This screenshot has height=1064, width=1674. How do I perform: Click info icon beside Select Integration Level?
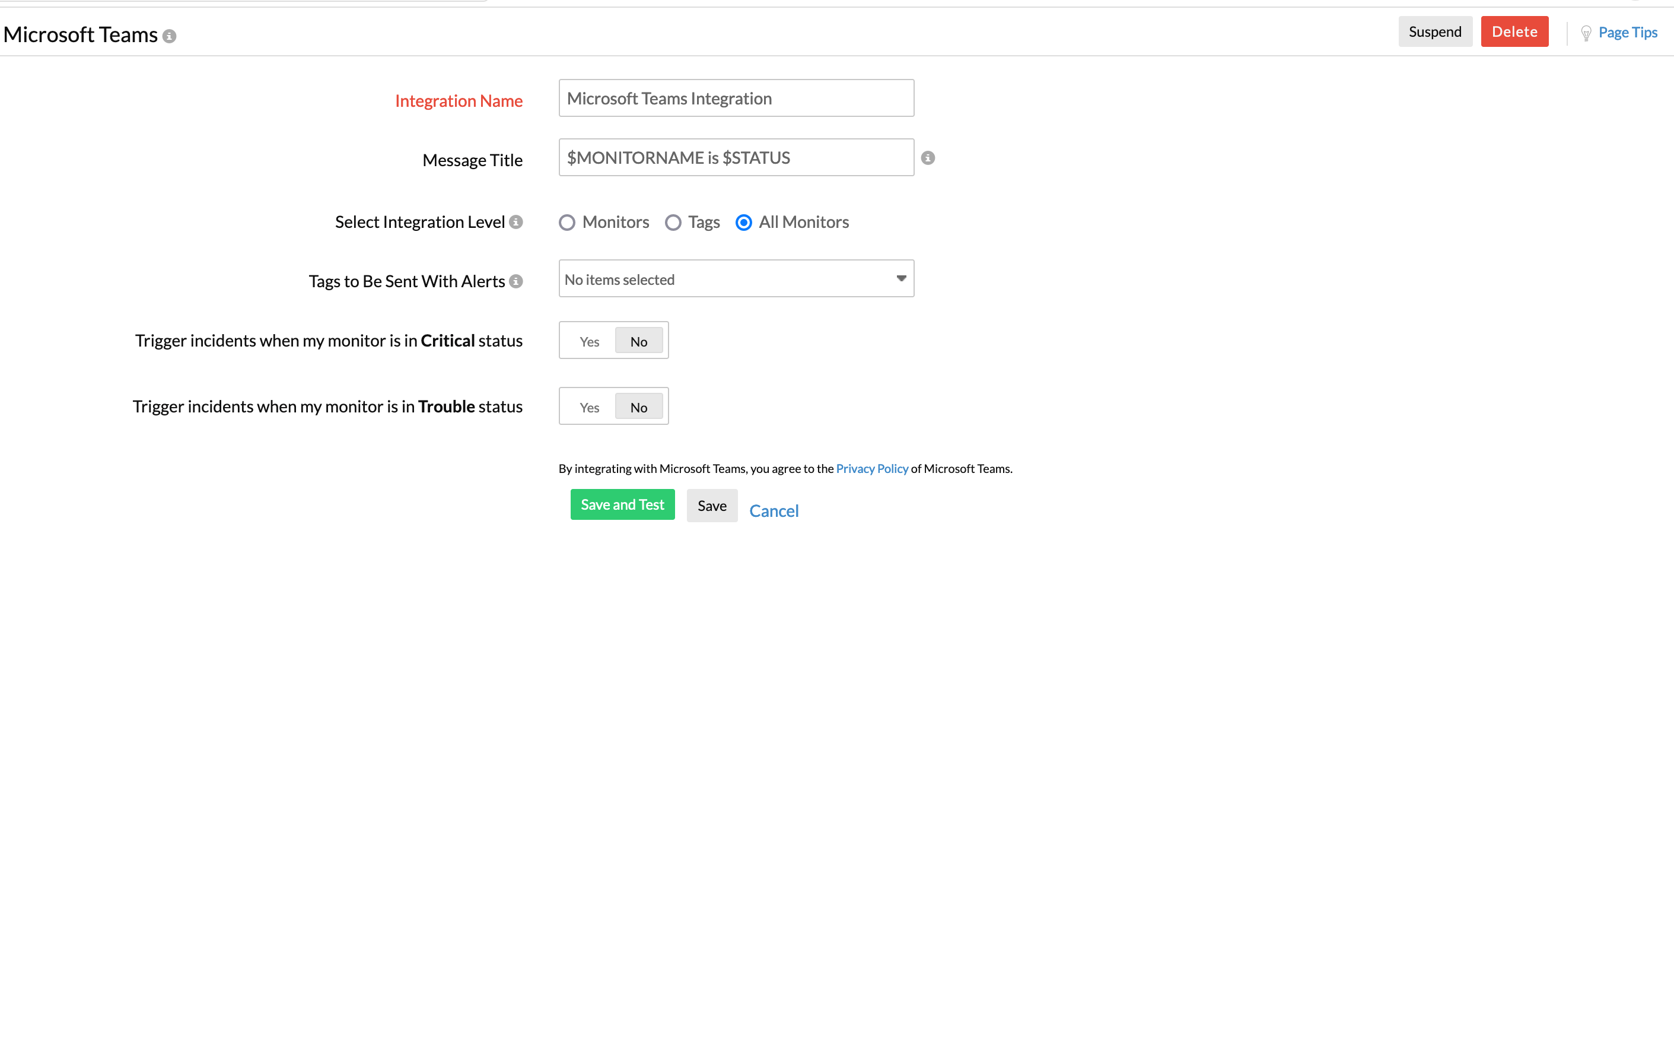point(515,222)
